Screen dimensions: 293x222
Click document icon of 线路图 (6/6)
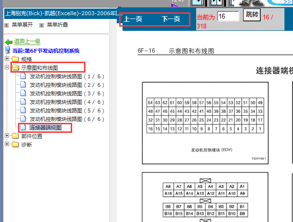23,119
